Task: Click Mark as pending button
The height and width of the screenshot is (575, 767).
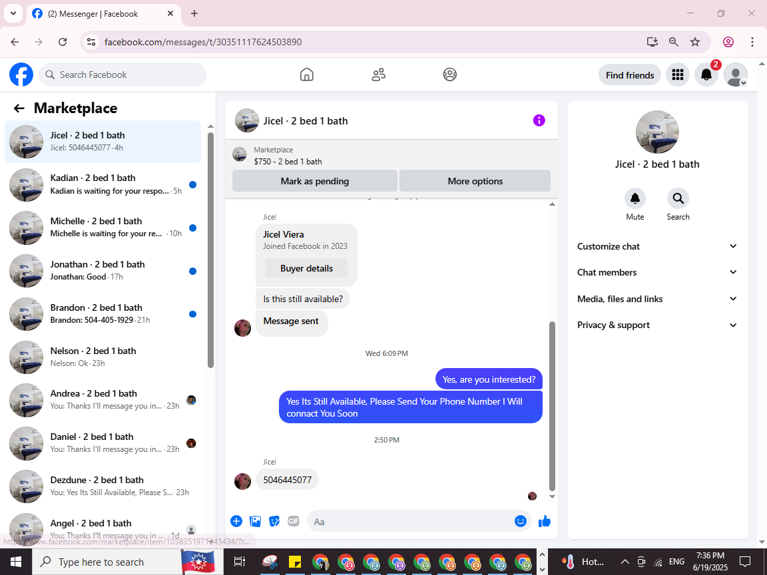Action: point(314,181)
